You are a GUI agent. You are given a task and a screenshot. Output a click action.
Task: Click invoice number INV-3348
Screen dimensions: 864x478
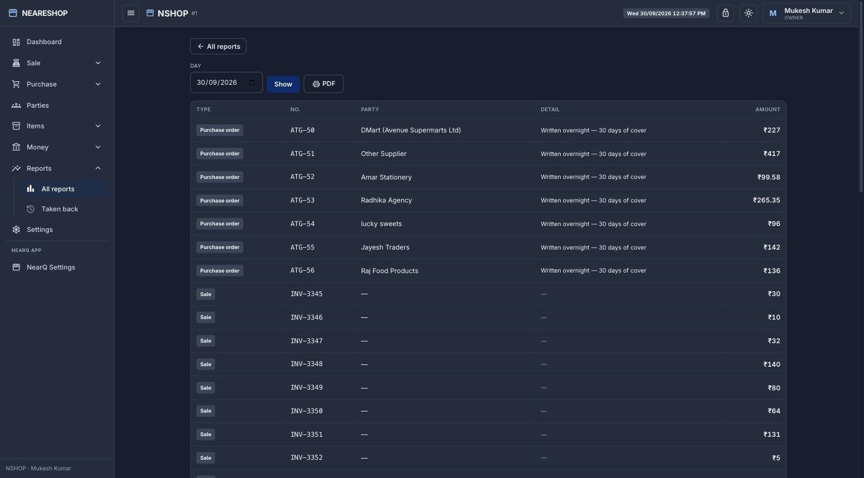(306, 364)
